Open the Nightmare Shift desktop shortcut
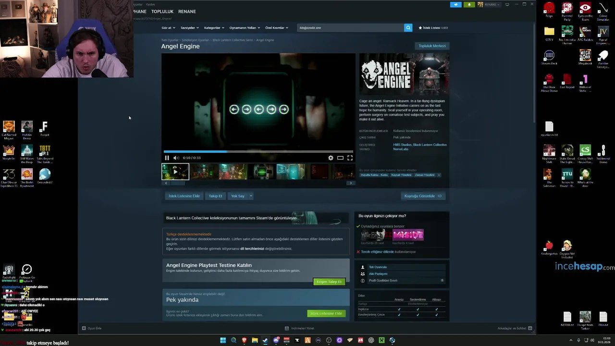Screen dimensions: 615x346 pyautogui.click(x=549, y=154)
